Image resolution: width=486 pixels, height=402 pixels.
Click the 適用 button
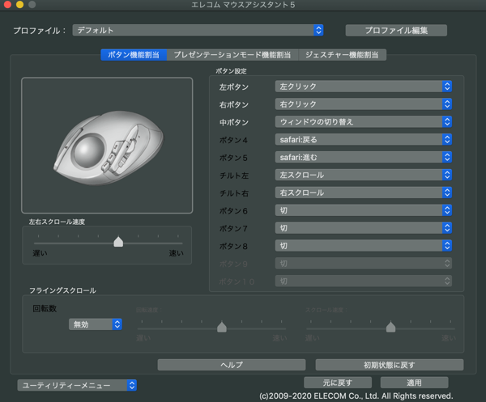(414, 383)
